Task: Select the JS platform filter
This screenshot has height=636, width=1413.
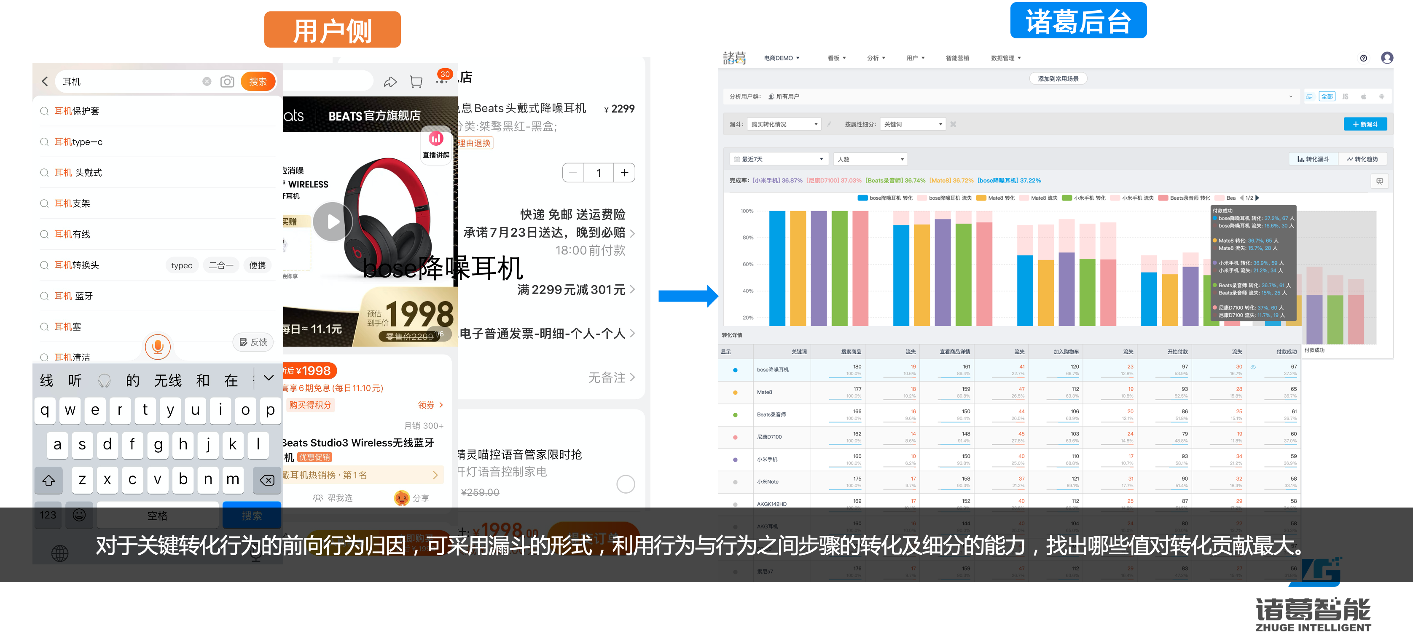Action: pyautogui.click(x=1346, y=96)
